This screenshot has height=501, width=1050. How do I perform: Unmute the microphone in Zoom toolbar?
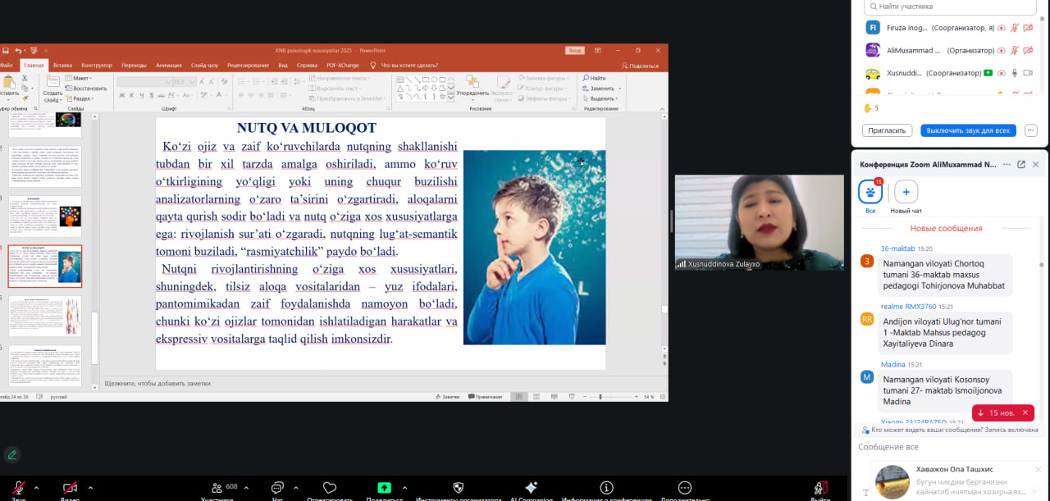coord(18,488)
